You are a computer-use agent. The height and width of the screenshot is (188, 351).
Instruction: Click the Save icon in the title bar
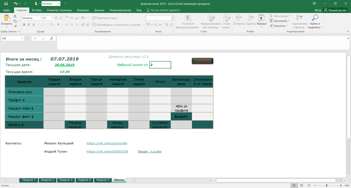pos(6,3)
